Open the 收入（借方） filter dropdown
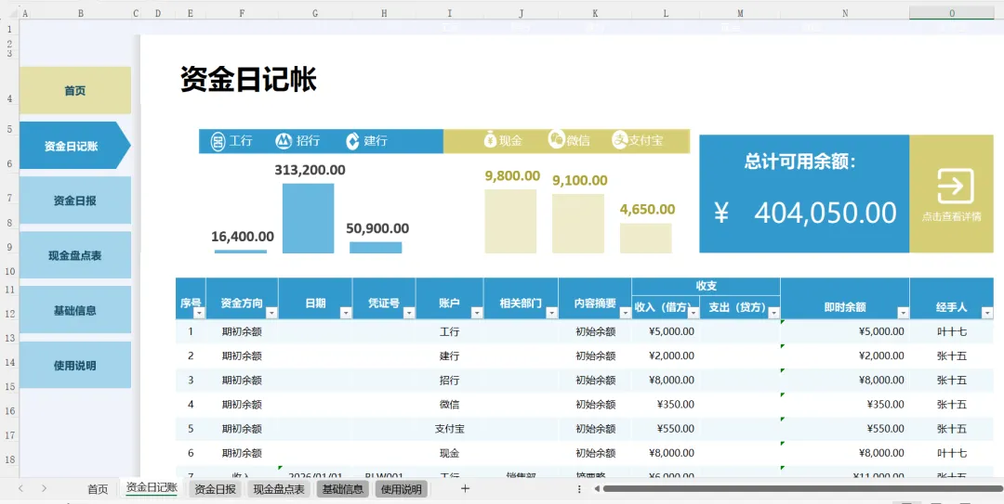The image size is (1004, 504). (694, 313)
